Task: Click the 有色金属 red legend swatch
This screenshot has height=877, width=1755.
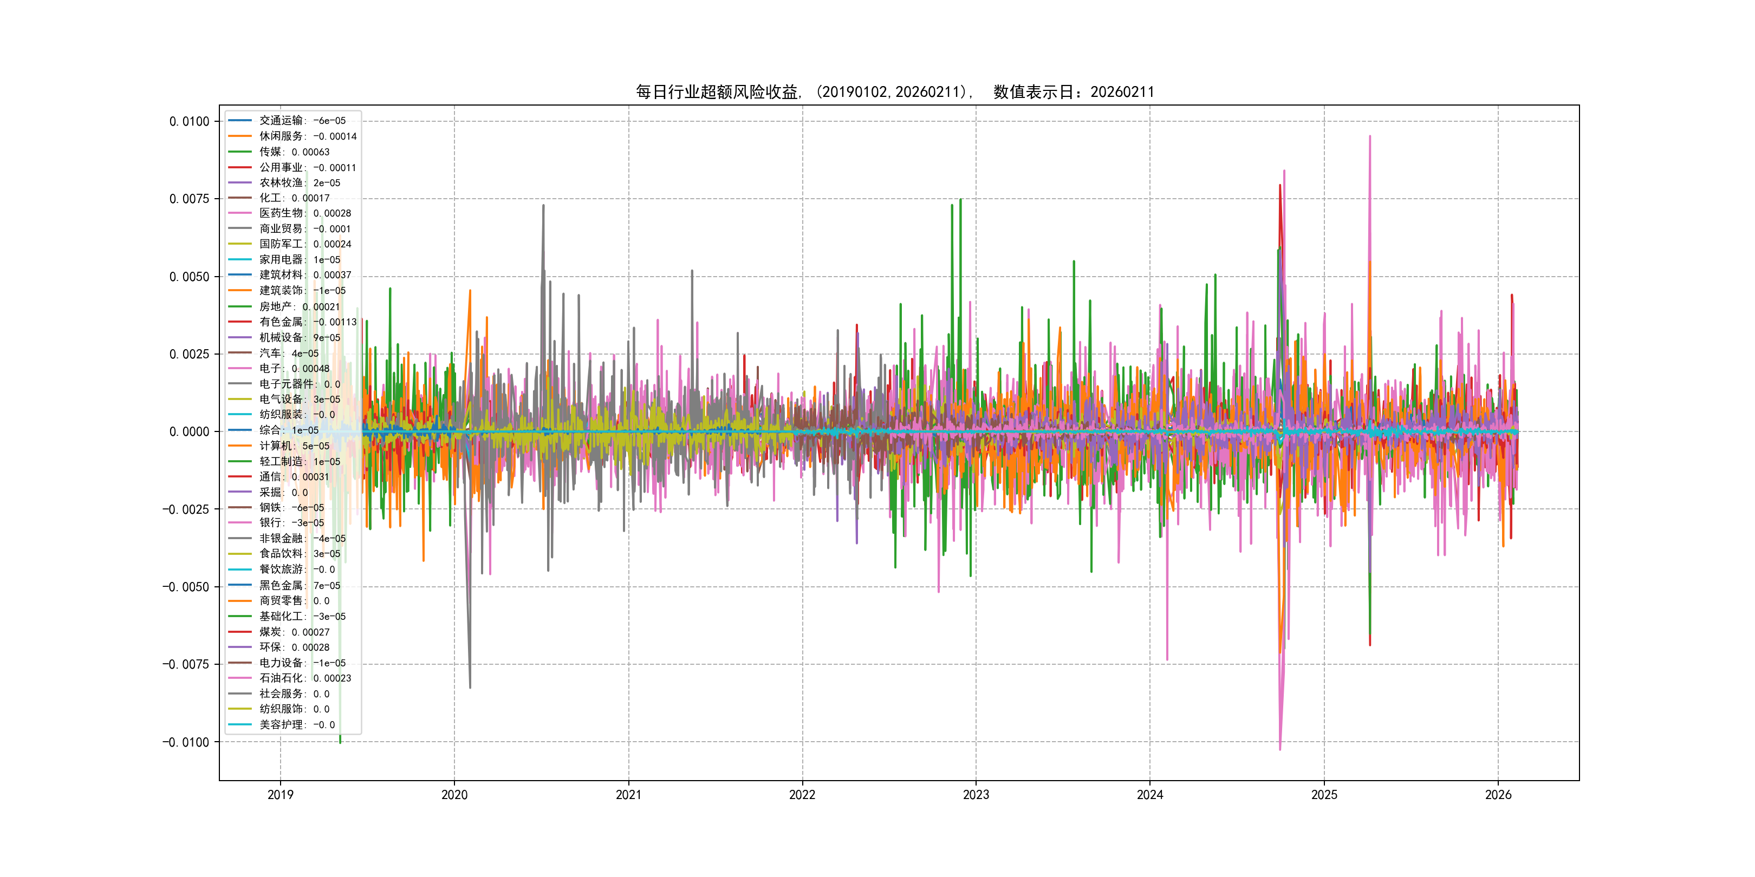Action: (240, 322)
